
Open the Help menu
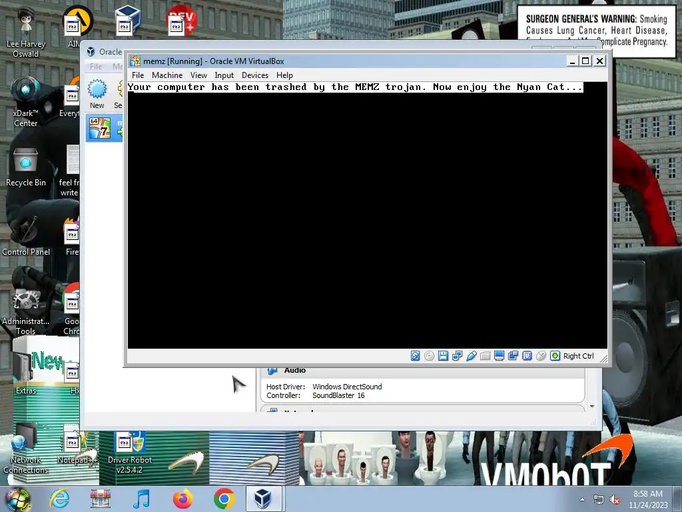click(284, 75)
